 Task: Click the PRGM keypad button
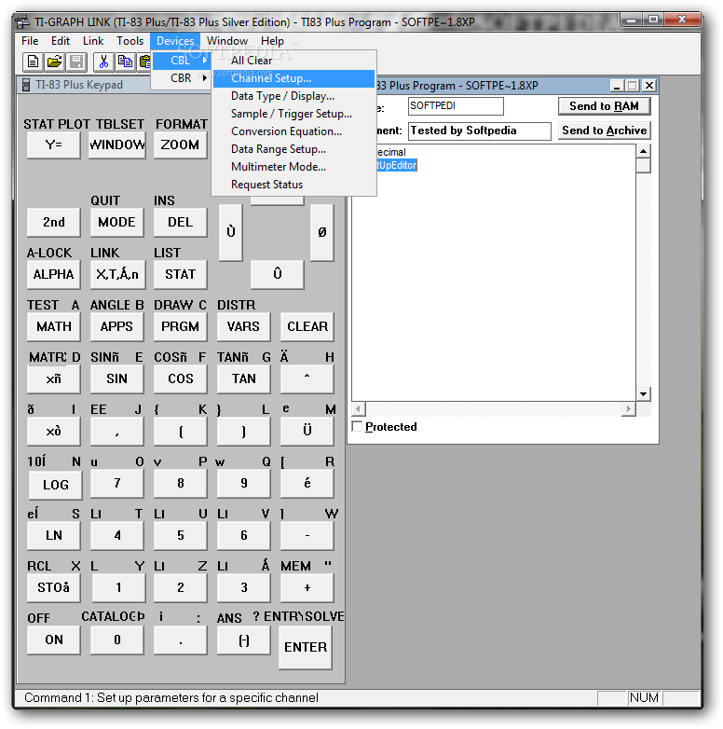coord(181,326)
